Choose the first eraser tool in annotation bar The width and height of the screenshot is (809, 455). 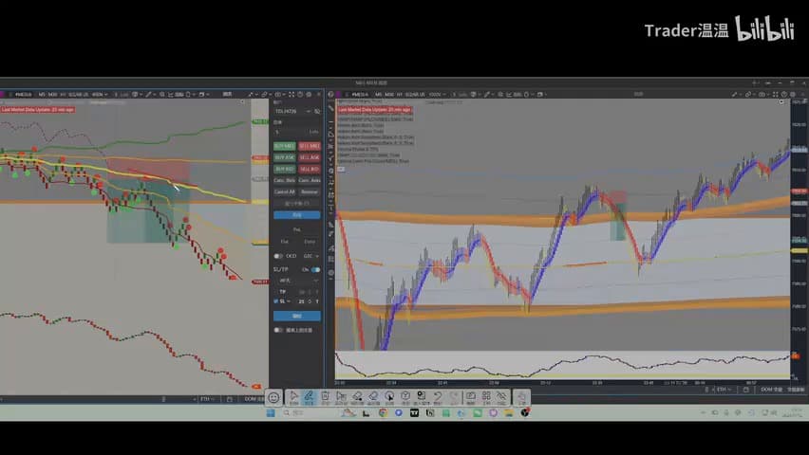click(357, 397)
